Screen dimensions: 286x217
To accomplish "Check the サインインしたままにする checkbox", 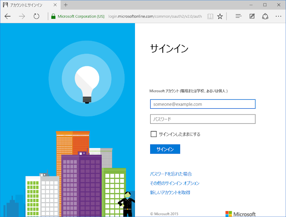I will 154,134.
